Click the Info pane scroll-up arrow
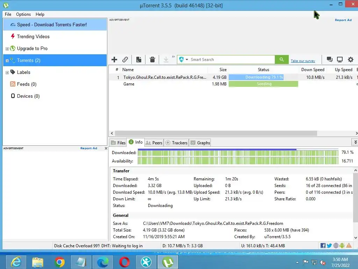This screenshot has width=358, height=269. pyautogui.click(x=356, y=171)
